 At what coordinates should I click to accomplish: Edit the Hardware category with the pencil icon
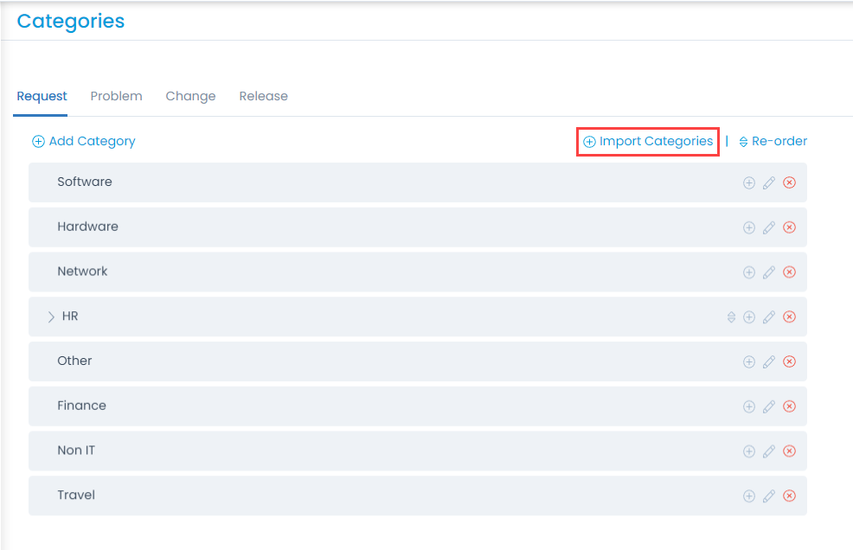769,227
